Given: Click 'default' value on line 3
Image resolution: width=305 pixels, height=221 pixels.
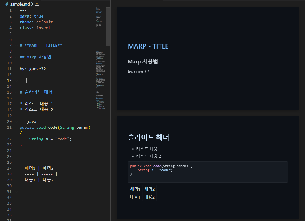Looking at the screenshot, I should (44, 22).
